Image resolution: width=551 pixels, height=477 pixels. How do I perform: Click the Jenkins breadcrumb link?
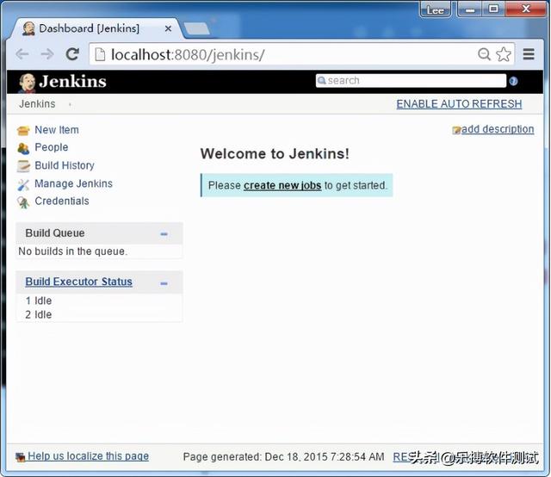(37, 104)
